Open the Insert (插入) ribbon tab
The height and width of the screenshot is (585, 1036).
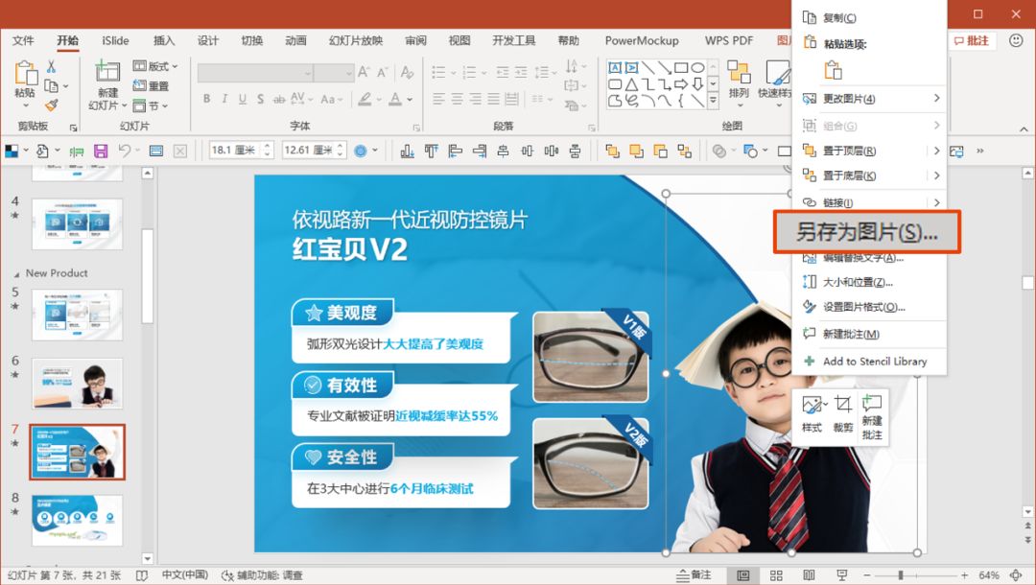click(164, 41)
